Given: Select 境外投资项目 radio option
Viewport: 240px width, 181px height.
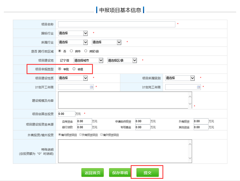Looking at the screenshot, I should [101, 135].
